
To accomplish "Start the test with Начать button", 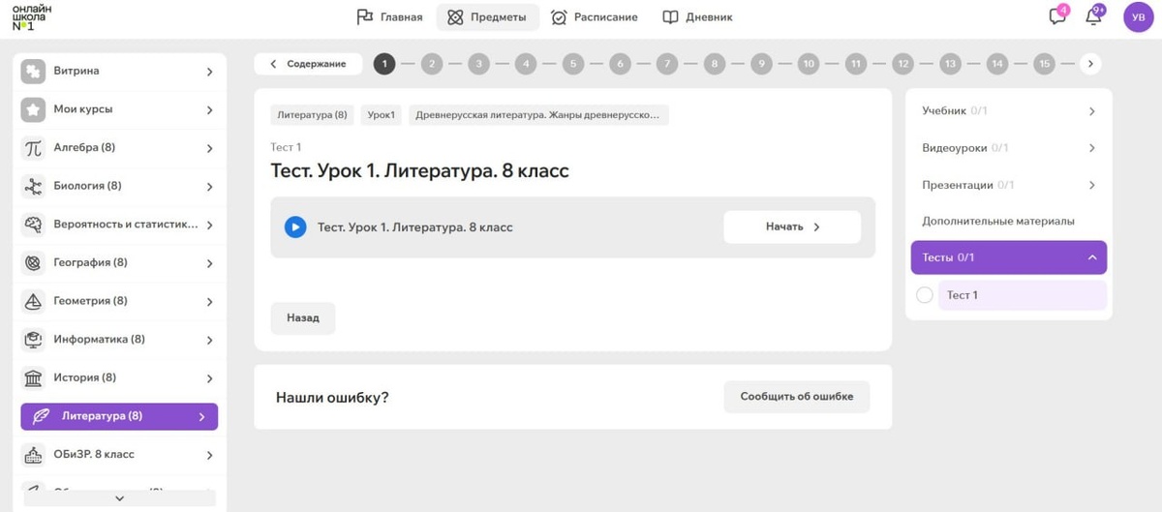I will [792, 227].
